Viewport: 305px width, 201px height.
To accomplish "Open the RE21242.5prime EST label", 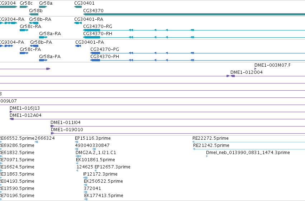I will (211, 145).
